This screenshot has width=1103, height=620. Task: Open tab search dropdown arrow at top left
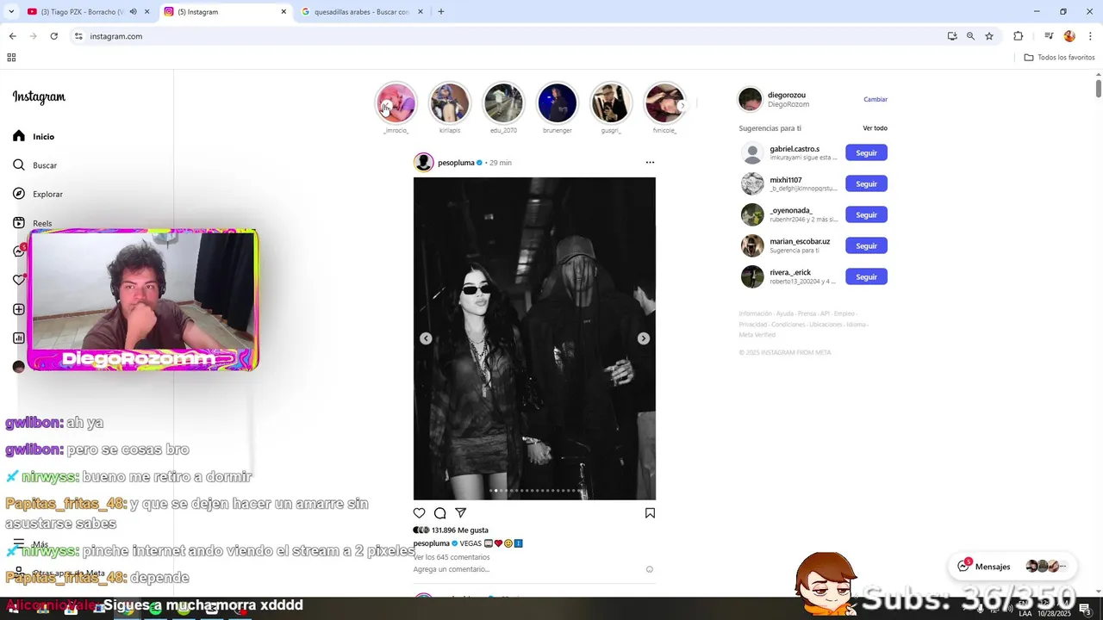(11, 12)
